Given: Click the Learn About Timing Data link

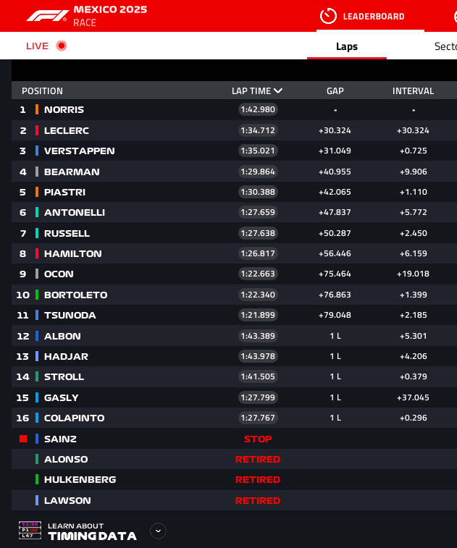Looking at the screenshot, I should pos(92,531).
